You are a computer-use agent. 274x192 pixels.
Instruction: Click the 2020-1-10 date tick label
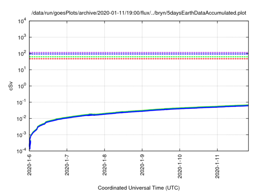[x=180, y=166]
